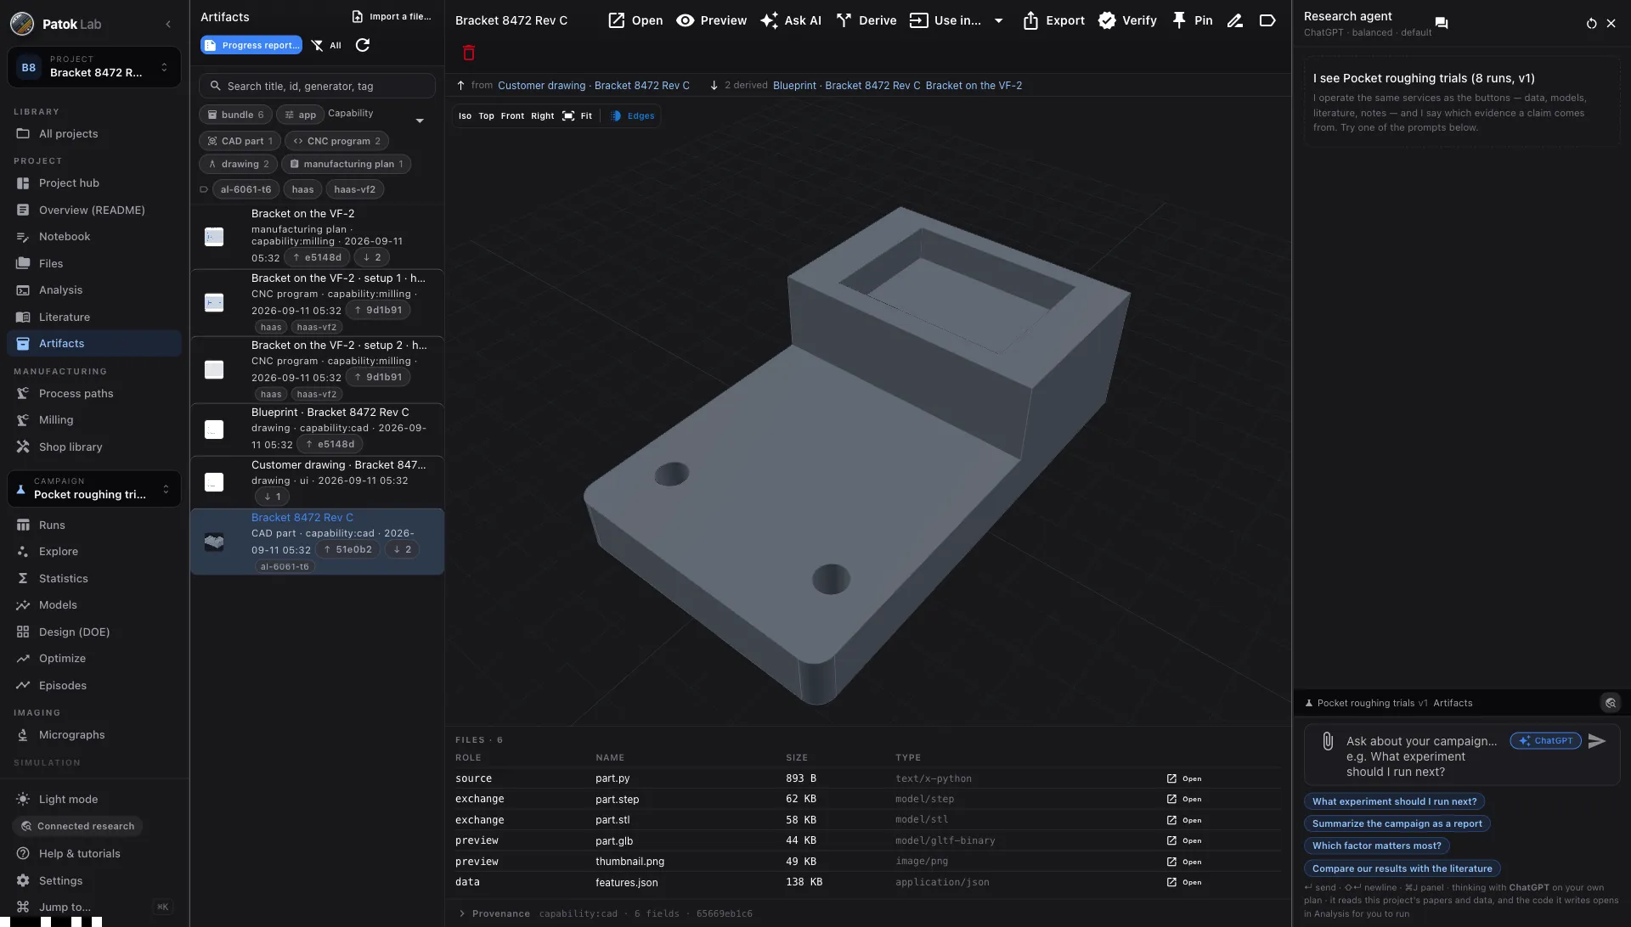Click the artifact search field

[317, 86]
